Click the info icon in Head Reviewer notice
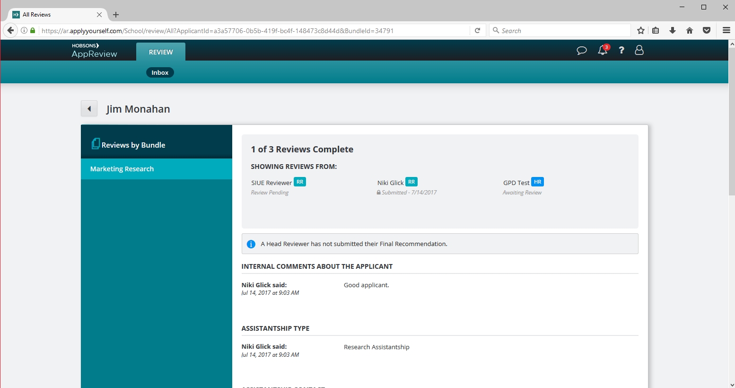Screen dimensions: 735x388 (251, 244)
